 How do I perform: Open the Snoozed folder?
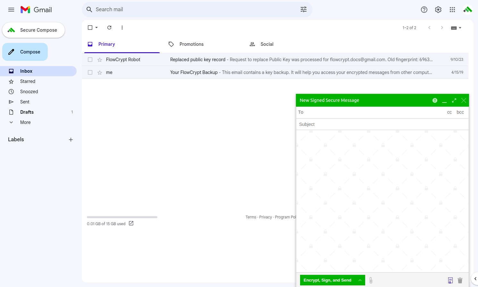point(38,92)
